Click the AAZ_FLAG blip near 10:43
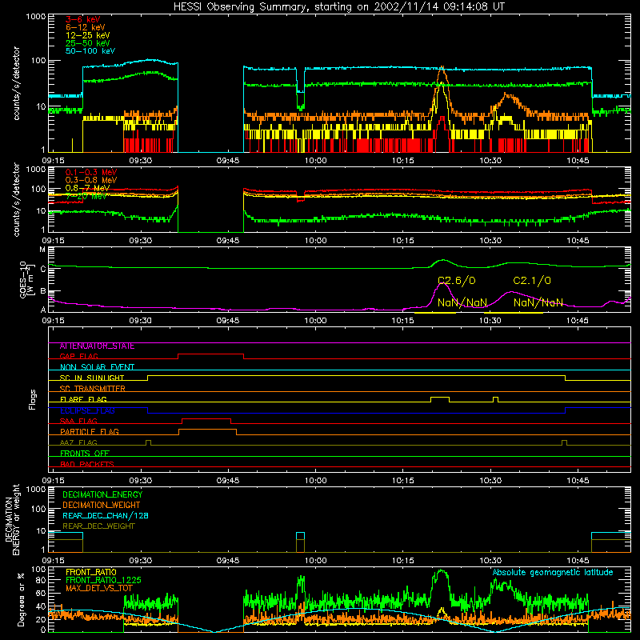 pos(564,442)
